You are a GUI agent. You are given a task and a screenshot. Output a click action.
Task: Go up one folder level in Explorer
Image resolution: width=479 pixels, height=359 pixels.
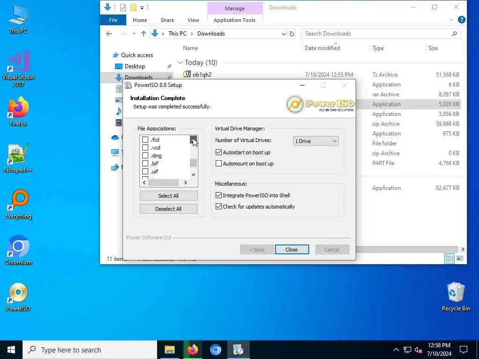pyautogui.click(x=143, y=34)
